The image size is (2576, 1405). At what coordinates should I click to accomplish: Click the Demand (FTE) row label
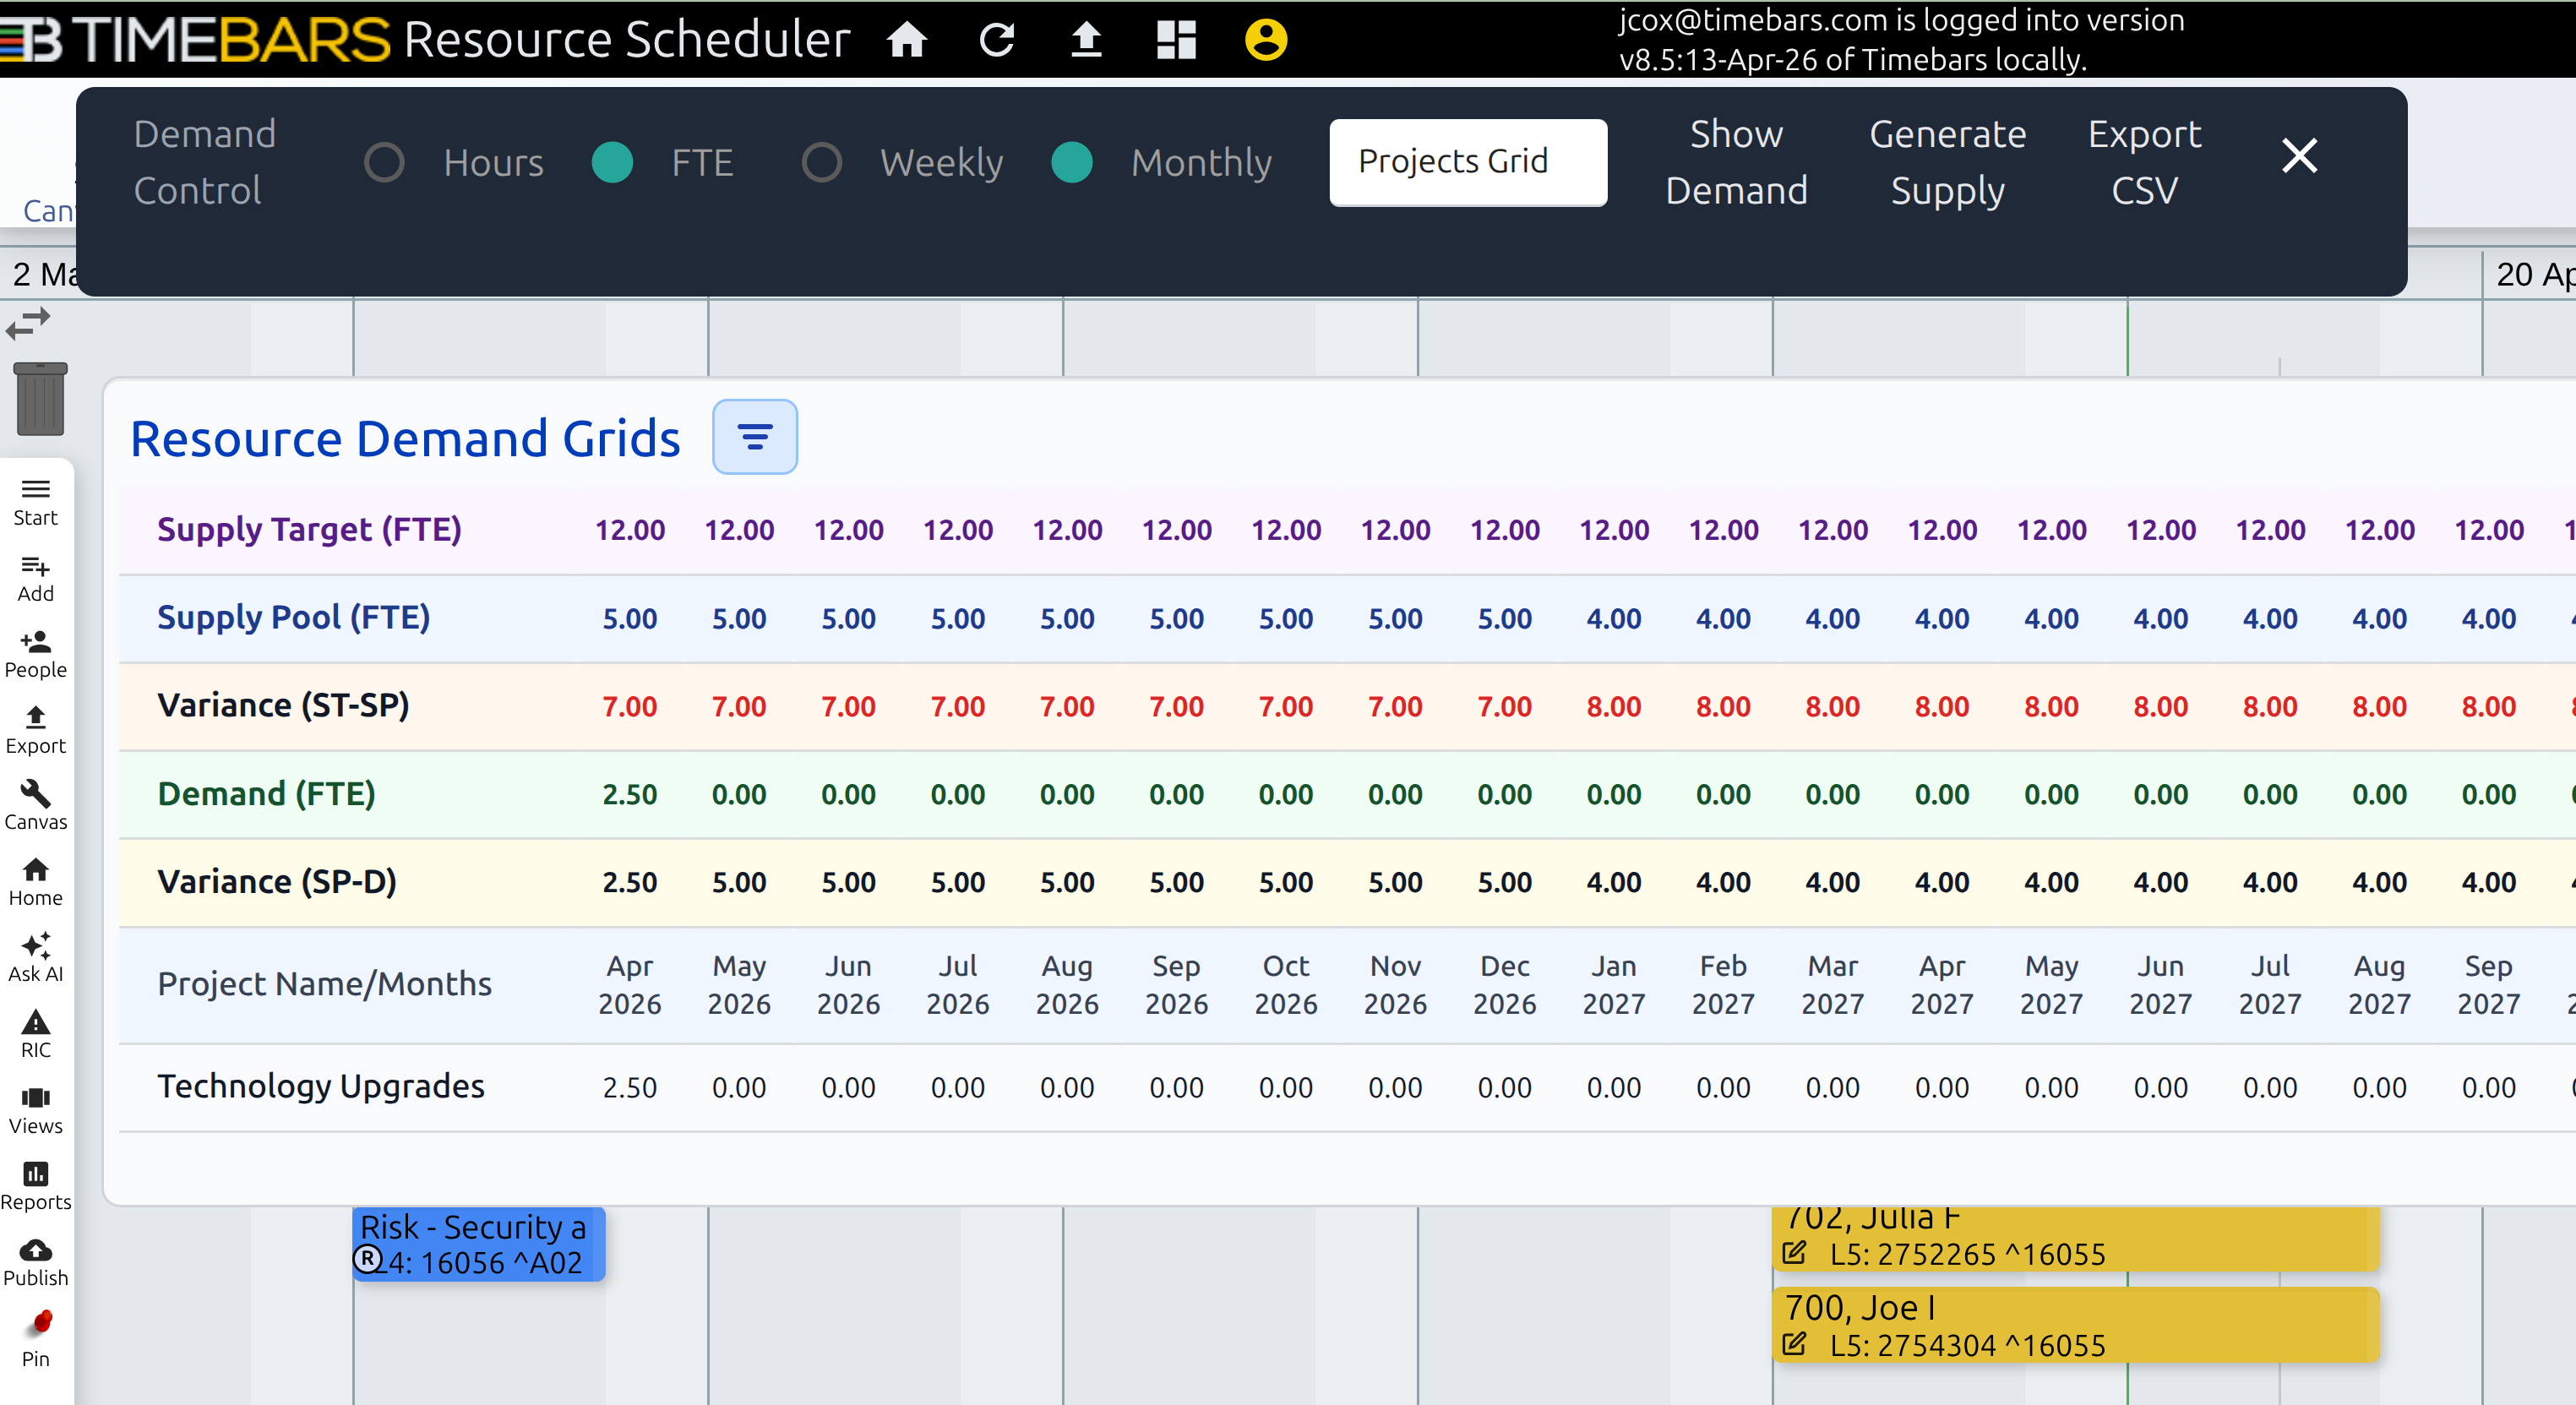[x=267, y=794]
